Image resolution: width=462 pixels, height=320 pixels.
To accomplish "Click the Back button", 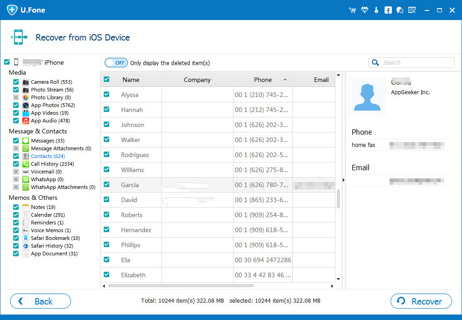I will tap(41, 301).
